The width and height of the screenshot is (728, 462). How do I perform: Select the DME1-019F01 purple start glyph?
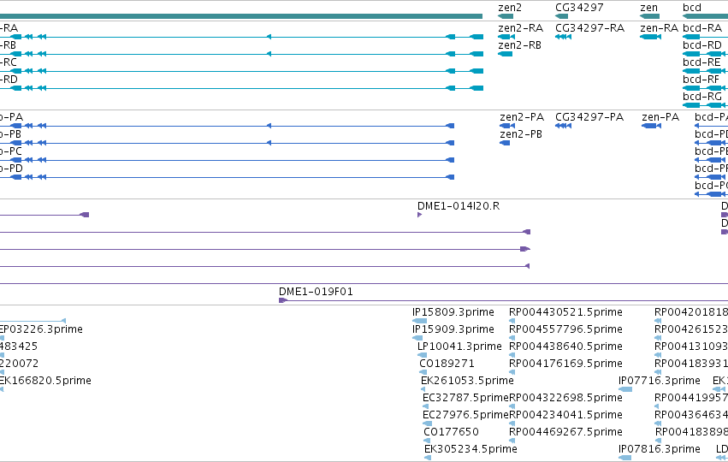point(283,300)
